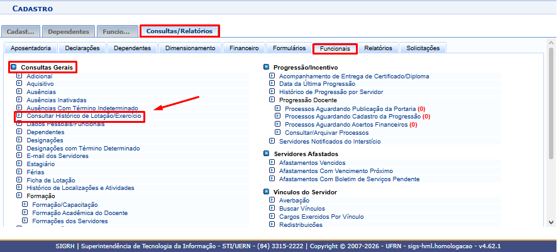Image resolution: width=559 pixels, height=252 pixels.
Task: Click the icon beside Estagiário
Action: [x=19, y=164]
